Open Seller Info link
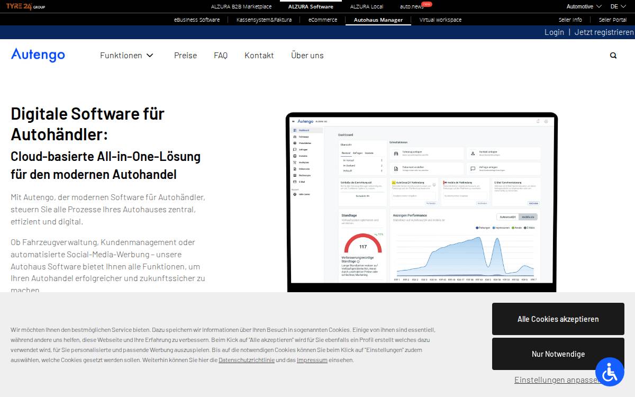 point(570,20)
